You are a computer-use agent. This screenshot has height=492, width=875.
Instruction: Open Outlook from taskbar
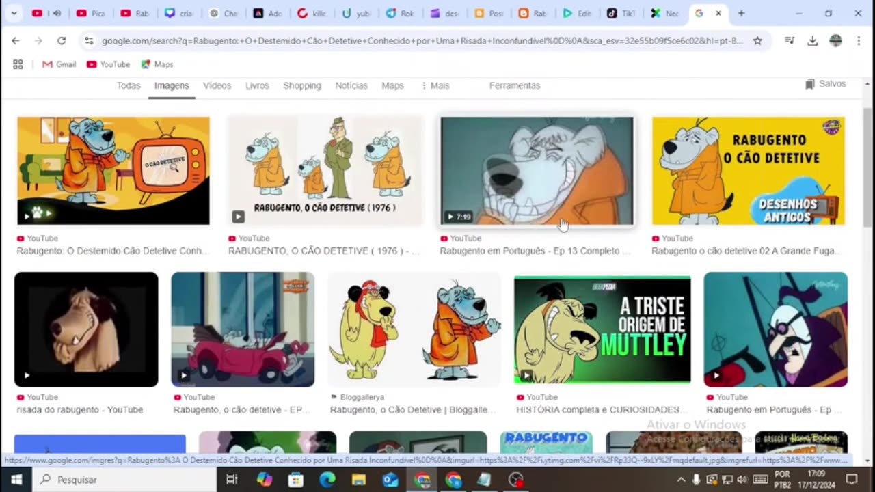click(x=390, y=480)
